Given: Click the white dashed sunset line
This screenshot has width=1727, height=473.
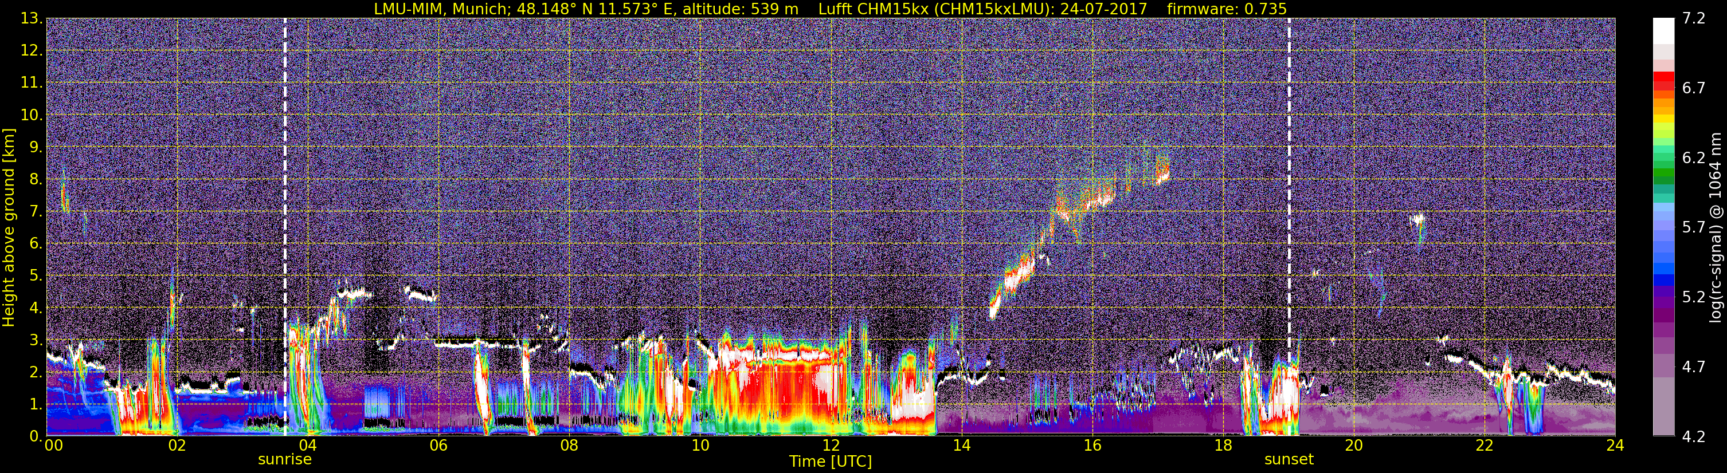Looking at the screenshot, I should pyautogui.click(x=1289, y=226).
